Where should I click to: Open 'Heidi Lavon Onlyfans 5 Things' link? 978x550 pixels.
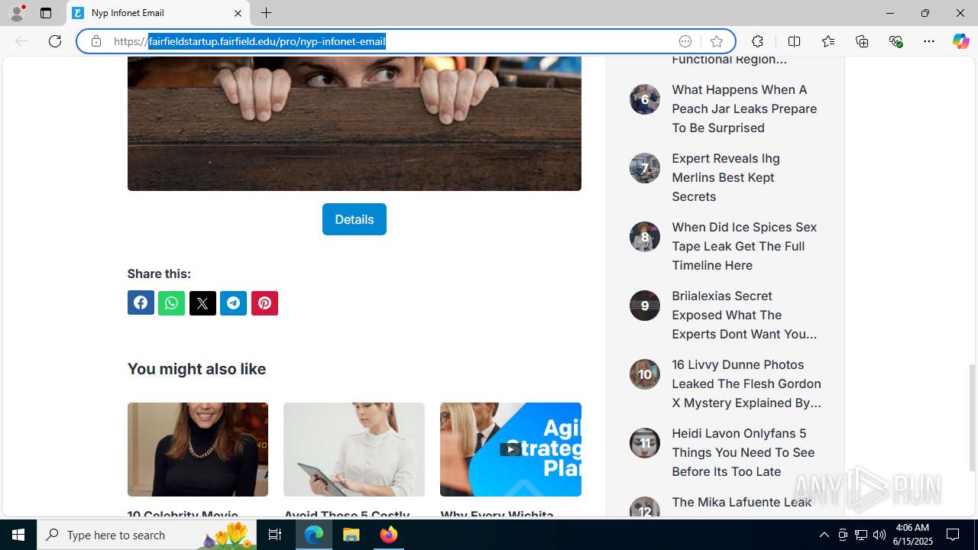tap(743, 452)
